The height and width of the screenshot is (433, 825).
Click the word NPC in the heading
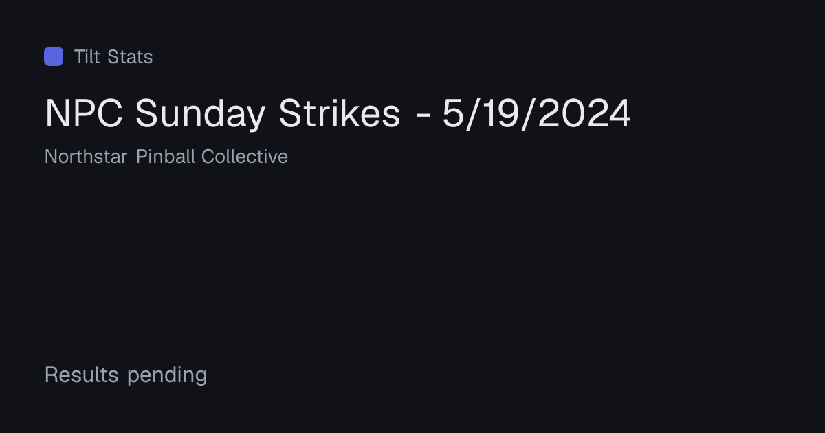pos(84,113)
